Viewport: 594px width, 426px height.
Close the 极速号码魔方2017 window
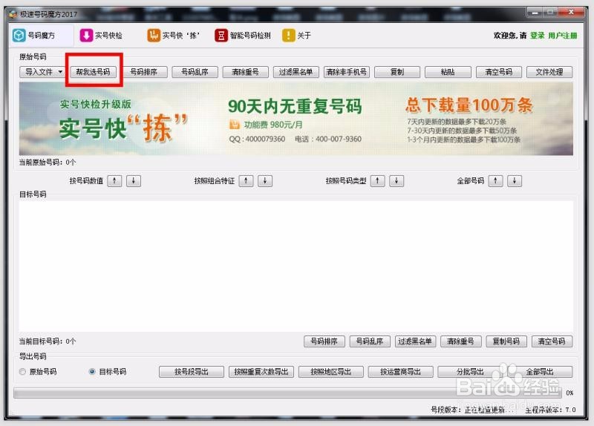pos(571,13)
